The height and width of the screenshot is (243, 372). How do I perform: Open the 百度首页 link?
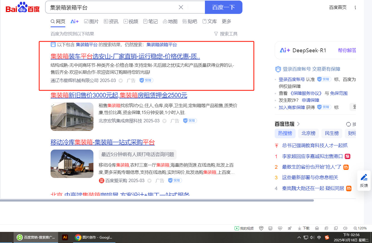click(338, 8)
